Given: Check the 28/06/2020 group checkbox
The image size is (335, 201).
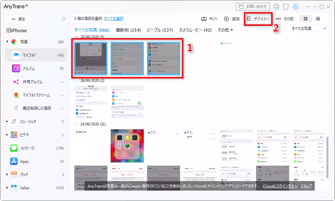Looking at the screenshot, I should click(x=76, y=80).
